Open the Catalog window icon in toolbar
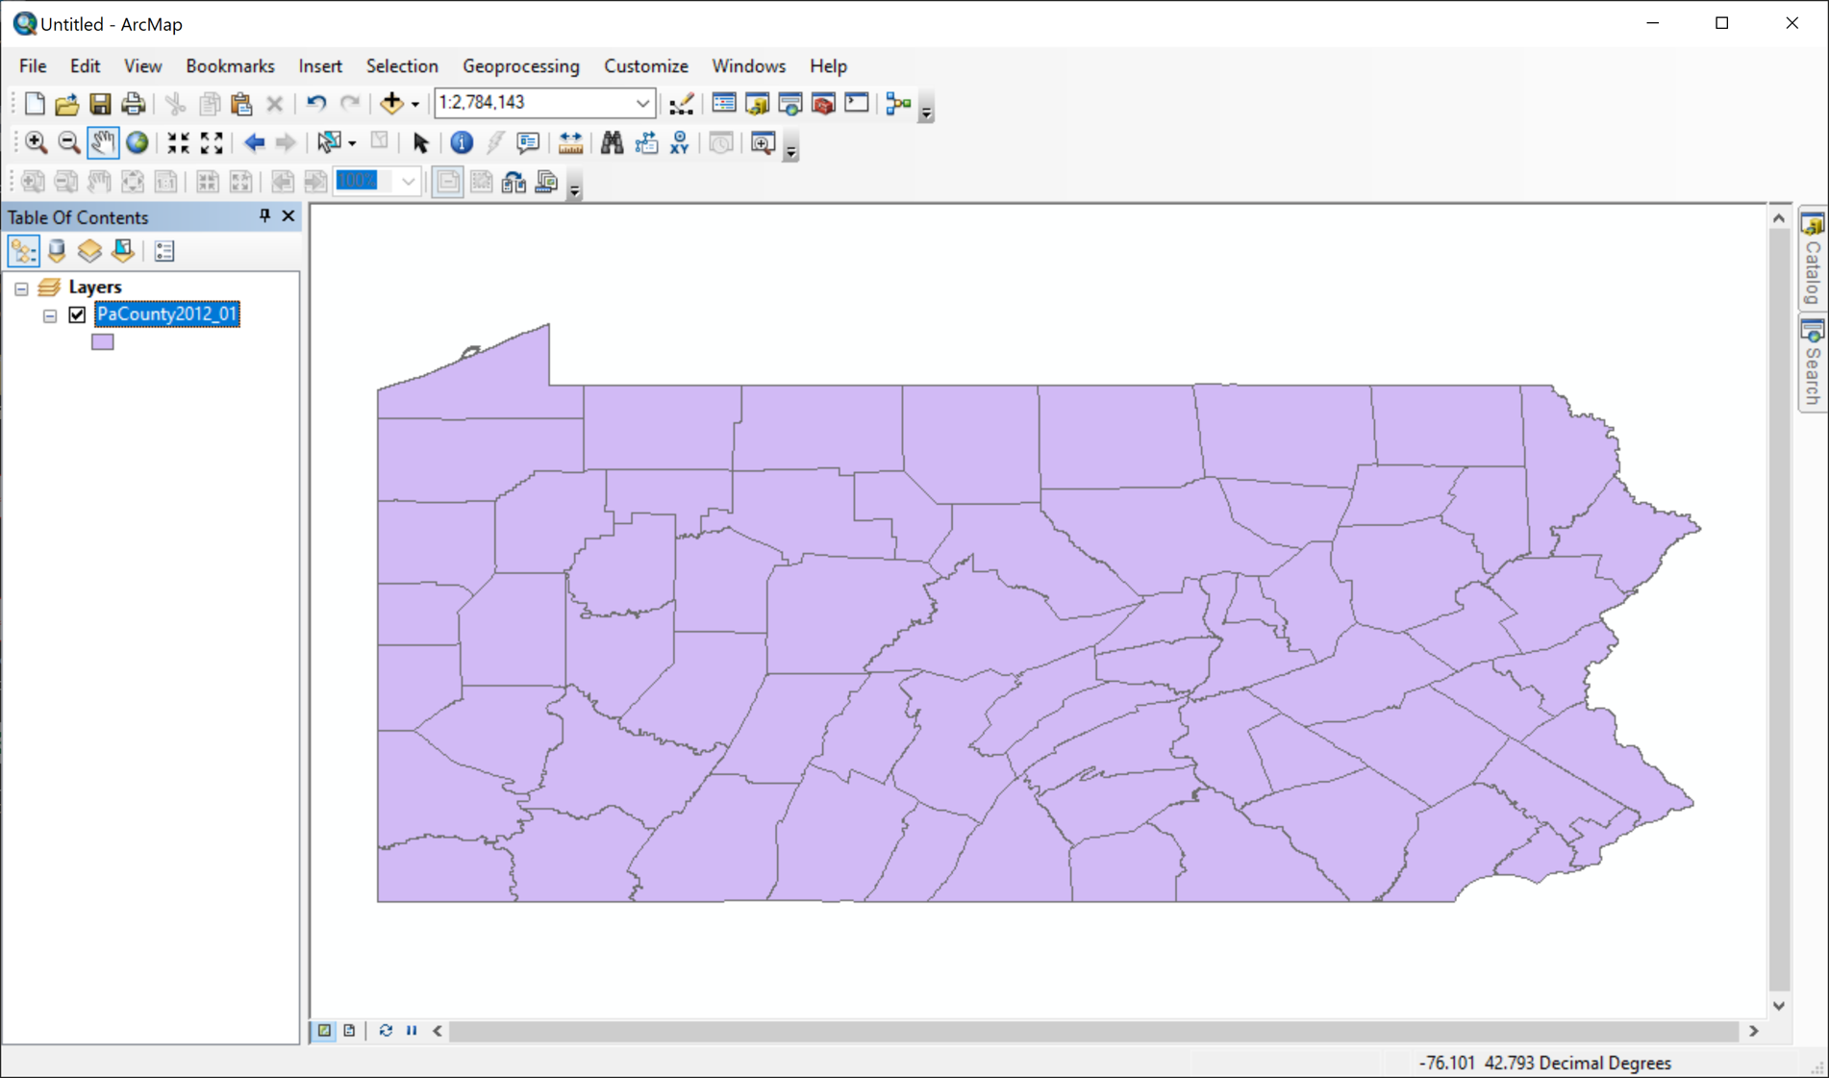 [757, 104]
